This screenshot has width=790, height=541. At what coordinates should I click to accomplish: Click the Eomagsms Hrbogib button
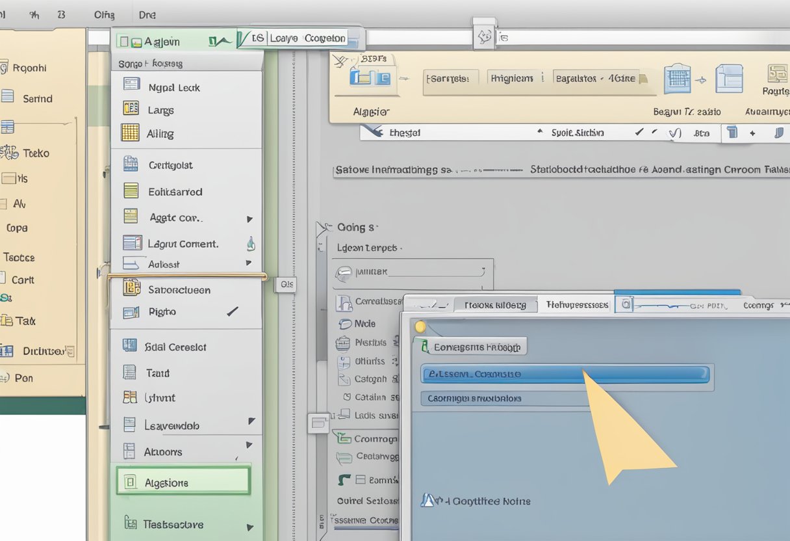pos(472,347)
